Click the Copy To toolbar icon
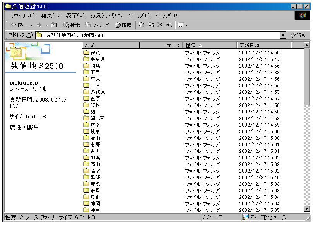The image size is (313, 225). tap(151, 25)
